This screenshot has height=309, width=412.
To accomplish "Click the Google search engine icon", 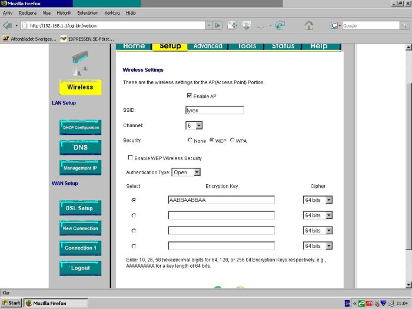I will [334, 25].
